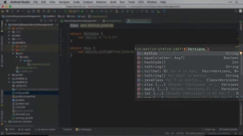
Task: Open the Gradle Console button
Action: click(229, 130)
